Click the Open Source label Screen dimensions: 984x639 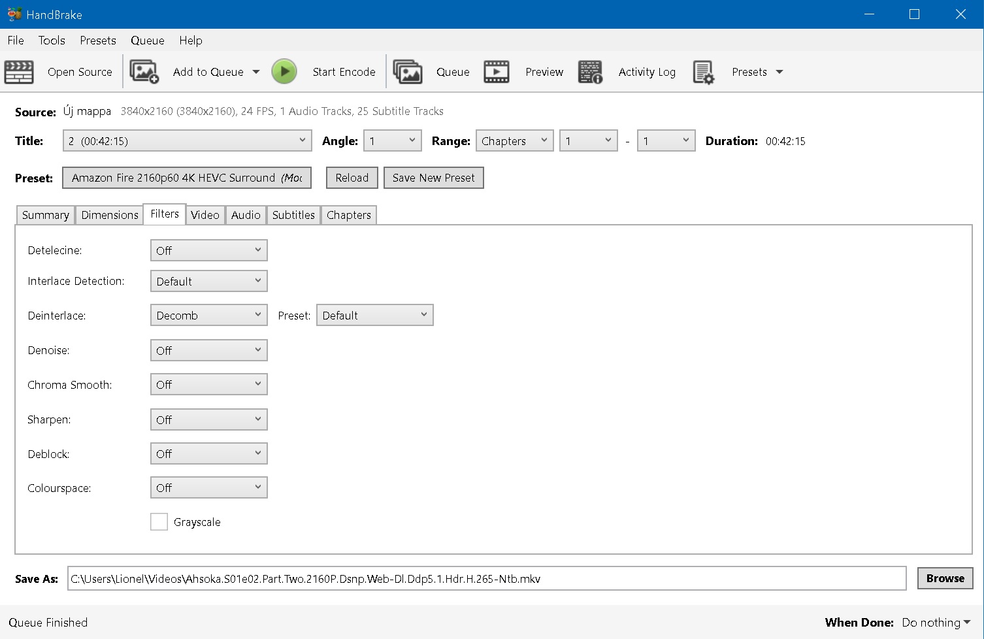[x=80, y=72]
